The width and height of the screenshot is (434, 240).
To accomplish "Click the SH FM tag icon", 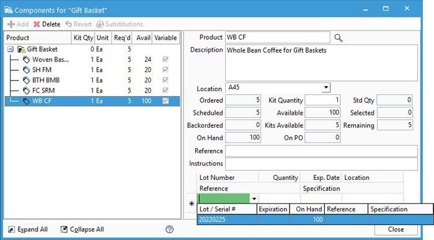I will [x=26, y=69].
